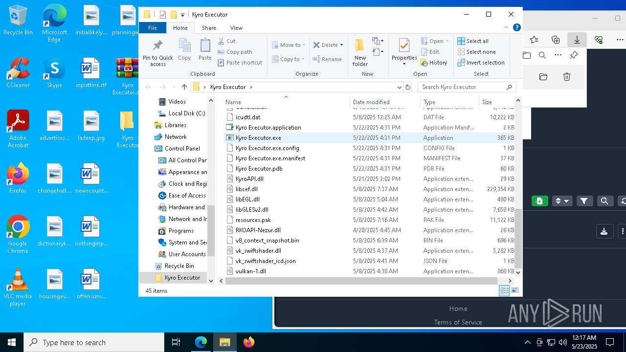Image resolution: width=626 pixels, height=352 pixels.
Task: Expand the Open dropdown in ribbon
Action: 447,41
